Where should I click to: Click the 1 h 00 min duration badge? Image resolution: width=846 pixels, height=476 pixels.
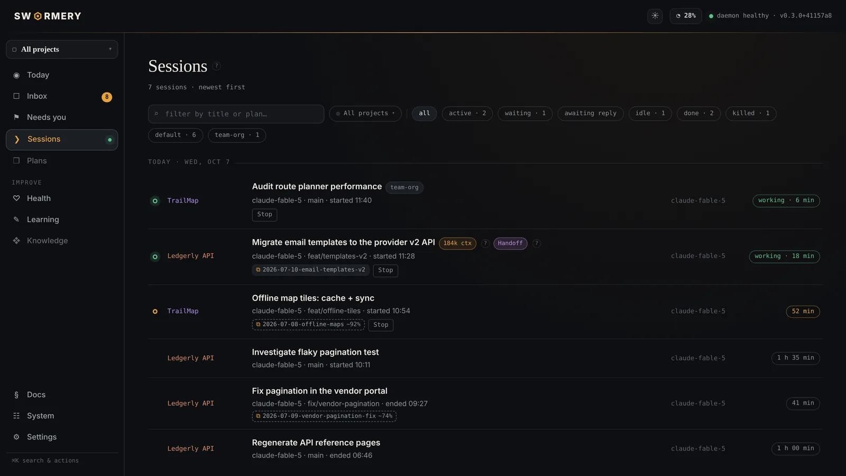pos(795,448)
